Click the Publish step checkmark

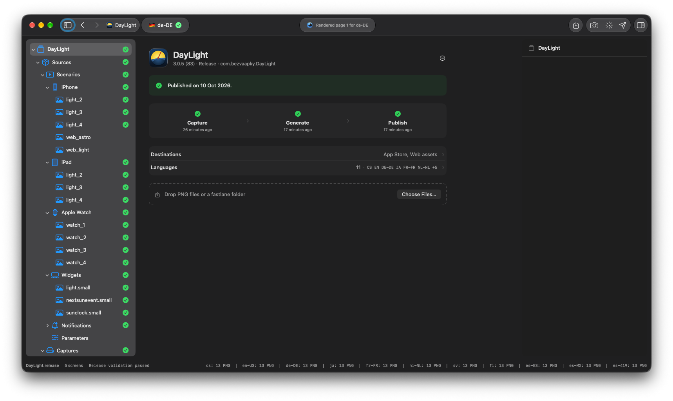pos(398,114)
